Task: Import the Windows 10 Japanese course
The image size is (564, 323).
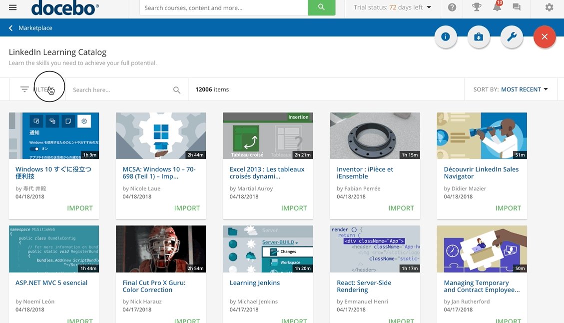Action: (x=80, y=208)
